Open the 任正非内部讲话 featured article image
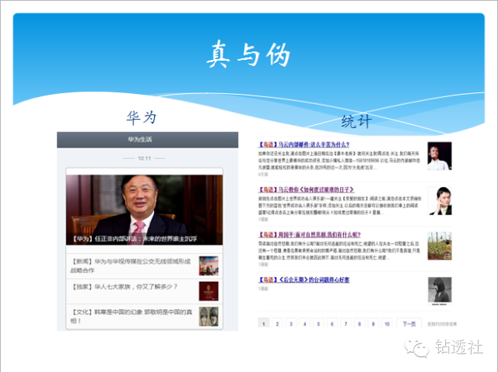 point(144,210)
